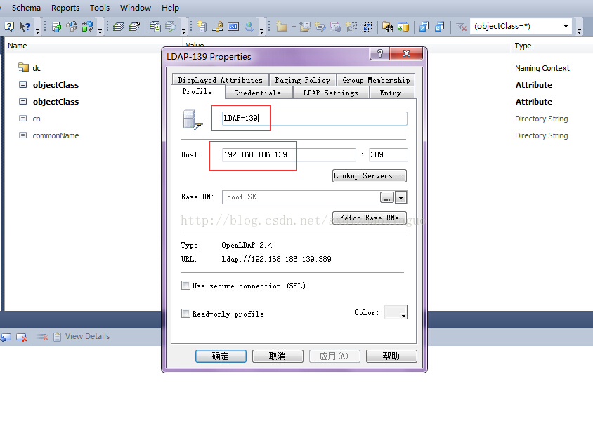Select the commonName attribute row
This screenshot has width=593, height=426.
tap(56, 135)
